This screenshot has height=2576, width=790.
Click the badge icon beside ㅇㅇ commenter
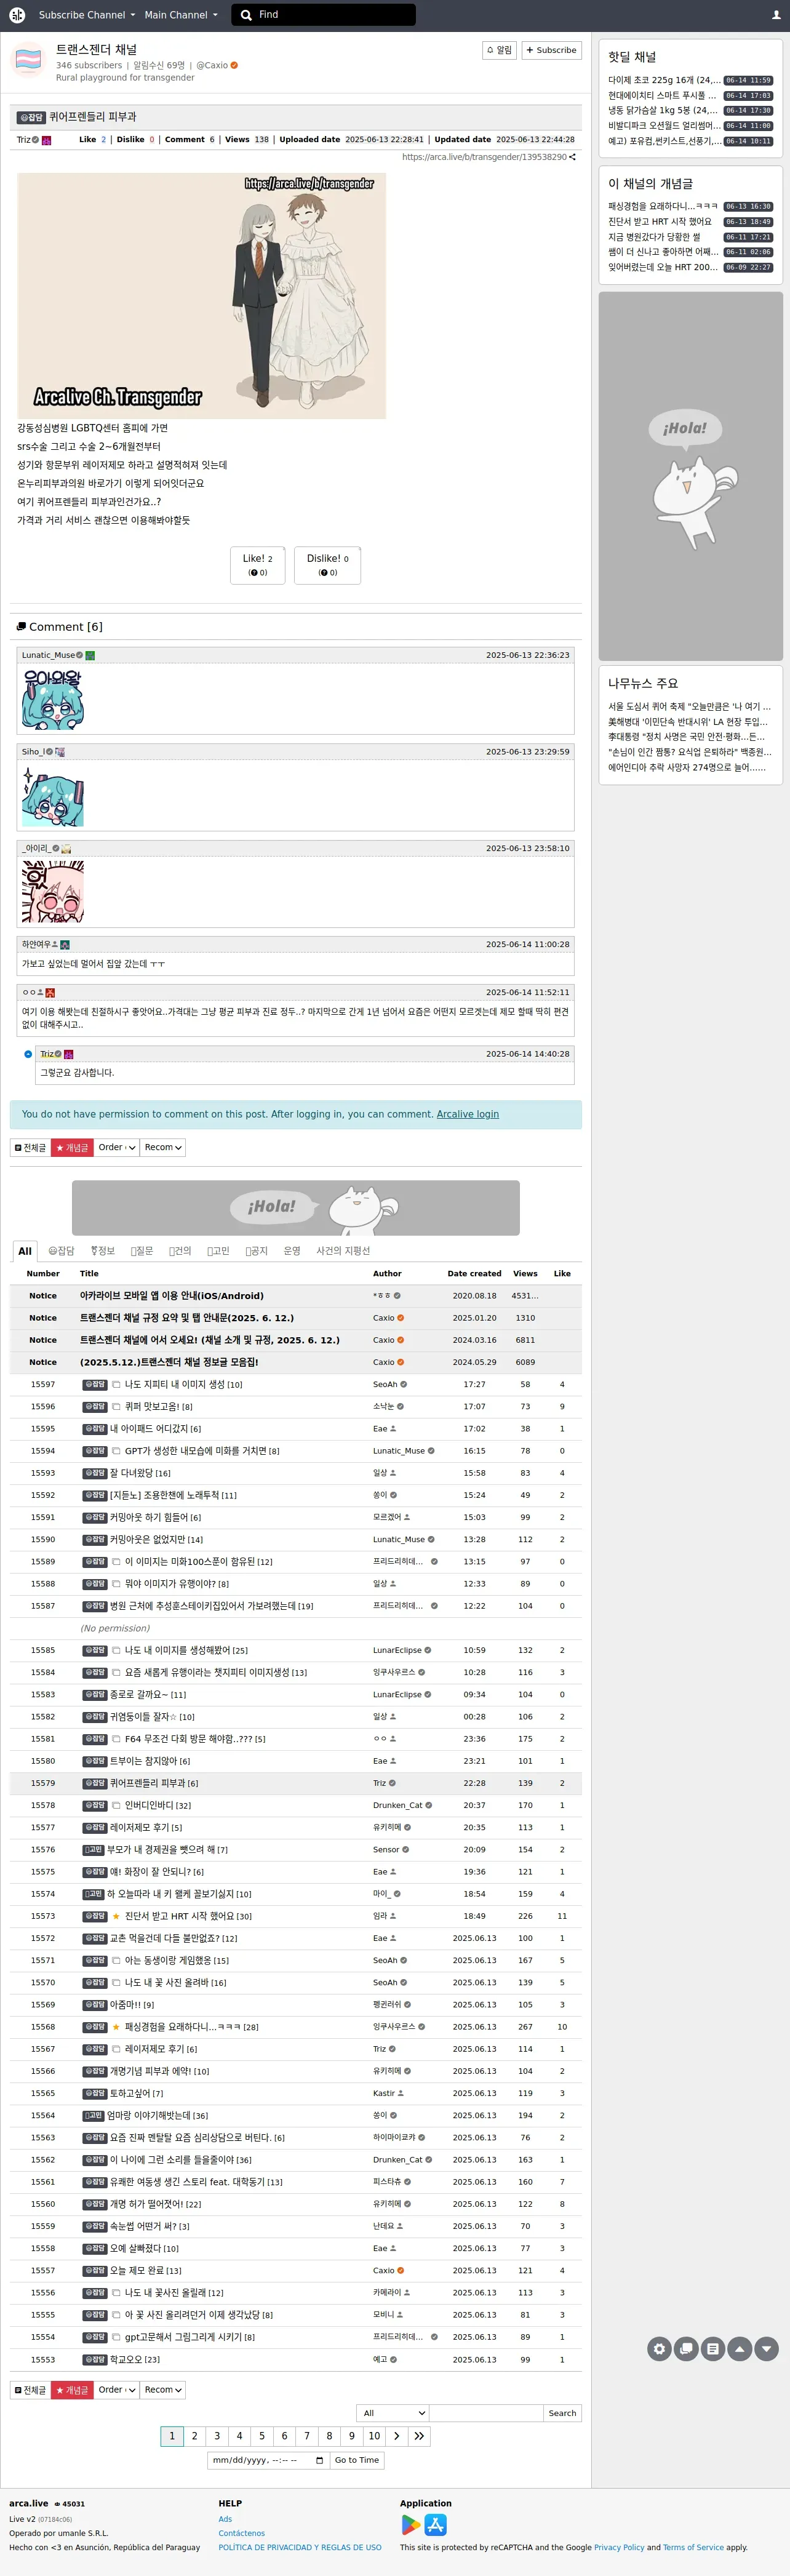(x=50, y=993)
